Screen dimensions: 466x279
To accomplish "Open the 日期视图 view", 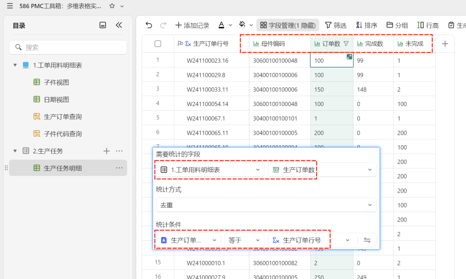I will [x=56, y=100].
